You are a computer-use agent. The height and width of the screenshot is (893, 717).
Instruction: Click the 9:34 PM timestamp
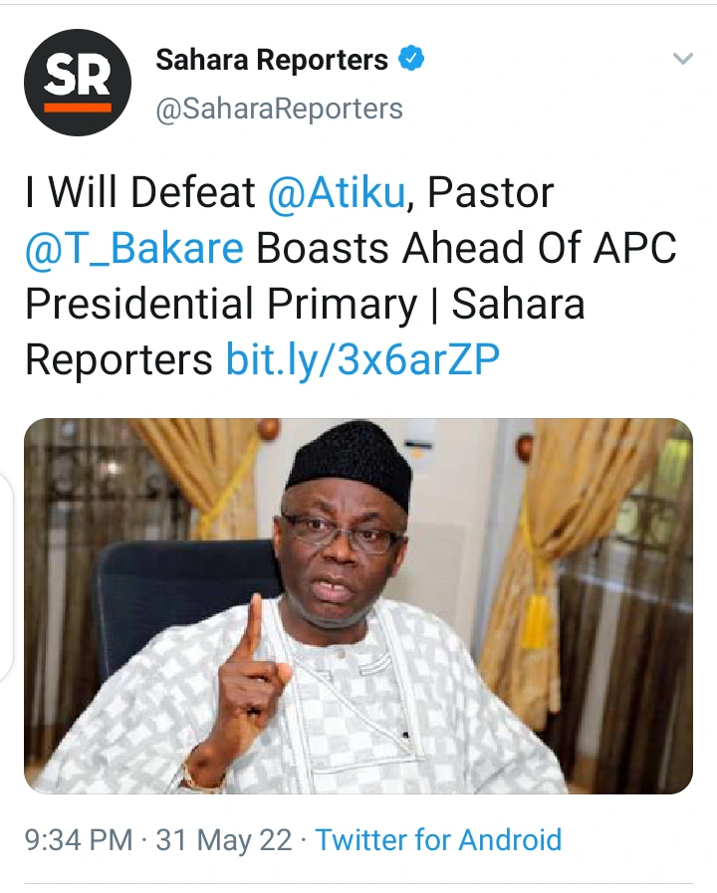[79, 839]
